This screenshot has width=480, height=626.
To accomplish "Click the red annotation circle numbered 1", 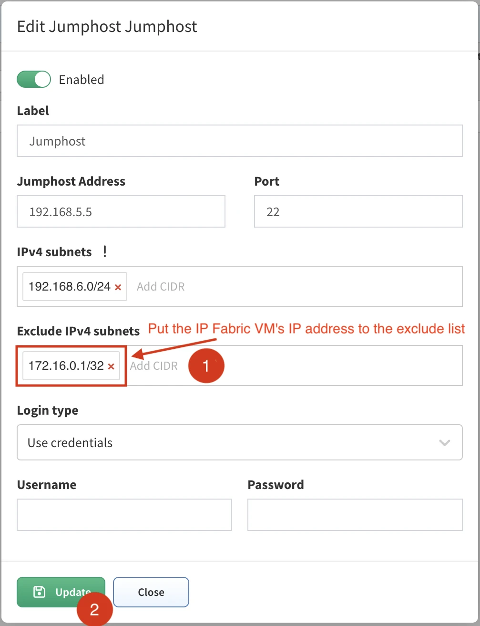I will (206, 365).
